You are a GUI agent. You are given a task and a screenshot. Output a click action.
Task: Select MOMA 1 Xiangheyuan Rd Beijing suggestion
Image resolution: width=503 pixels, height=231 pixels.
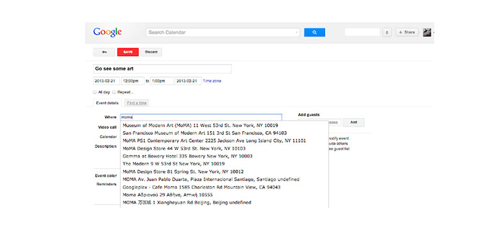[224, 203]
